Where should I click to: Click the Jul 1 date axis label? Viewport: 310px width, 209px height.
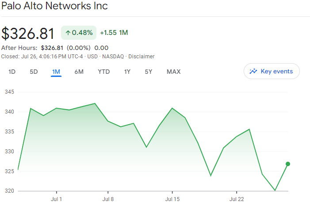pyautogui.click(x=56, y=199)
